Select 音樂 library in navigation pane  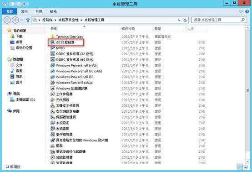coord(19,71)
